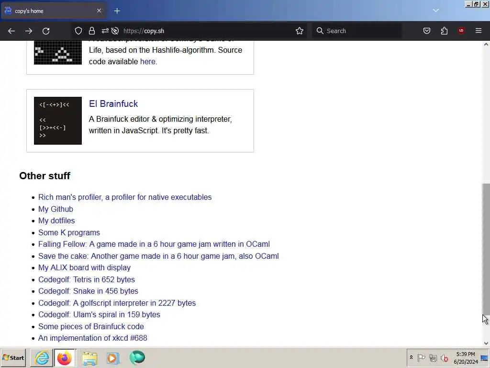Screen dimensions: 490x368
Task: Click the green round app icon in taskbar
Action: 137,357
